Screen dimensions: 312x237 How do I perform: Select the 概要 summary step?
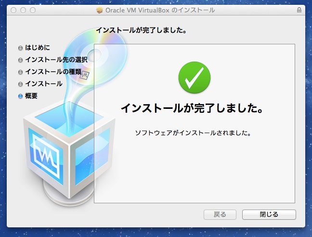point(31,96)
